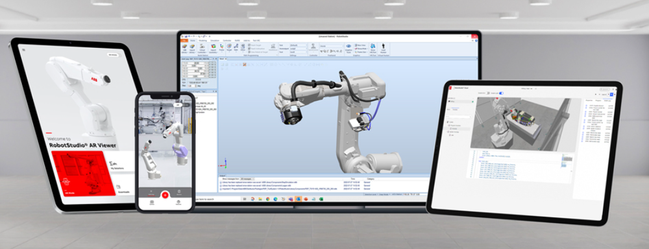
Task: Click the Other icon in Path Programming
Action: [243, 47]
